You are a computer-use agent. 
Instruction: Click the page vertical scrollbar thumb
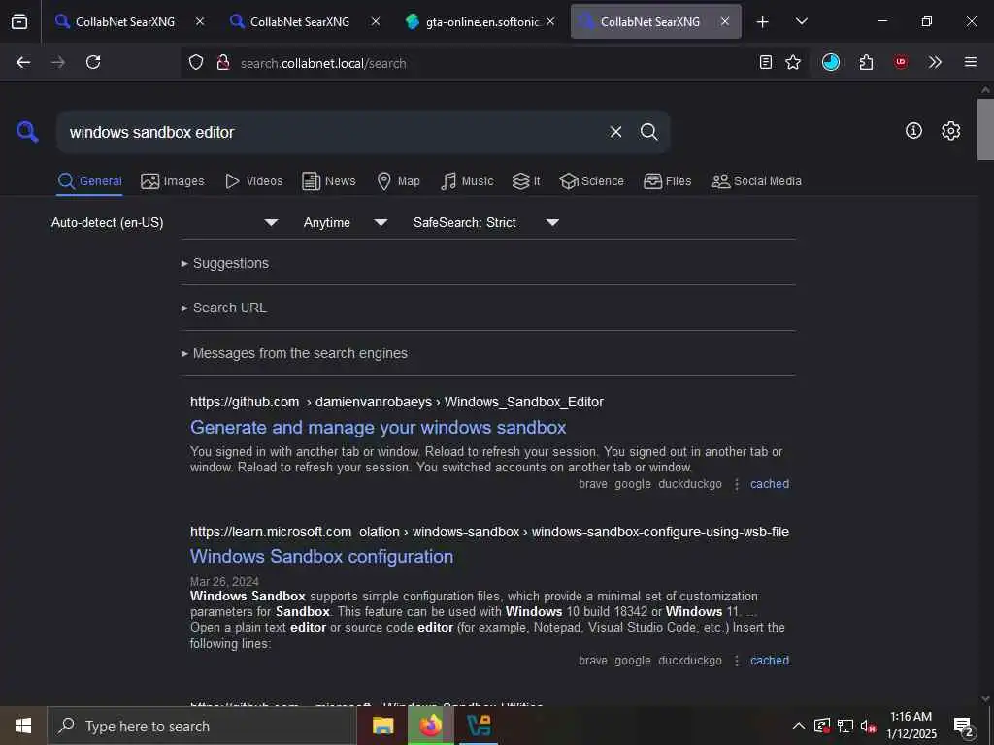point(985,129)
